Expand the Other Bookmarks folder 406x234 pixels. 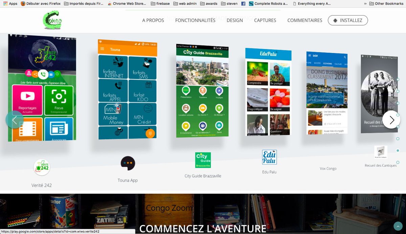pos(386,4)
